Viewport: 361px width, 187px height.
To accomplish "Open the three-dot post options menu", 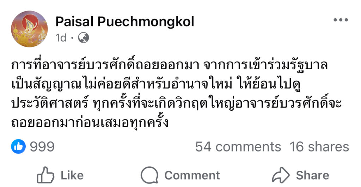I will click(341, 20).
